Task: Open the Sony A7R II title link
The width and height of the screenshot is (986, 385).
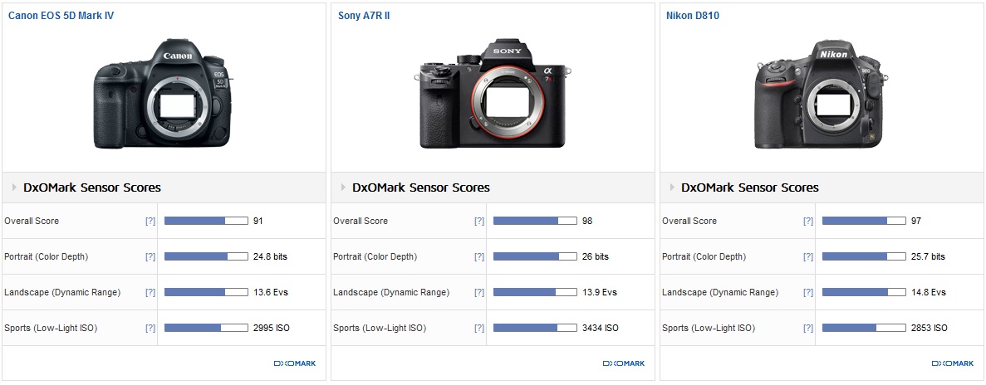Action: coord(365,15)
